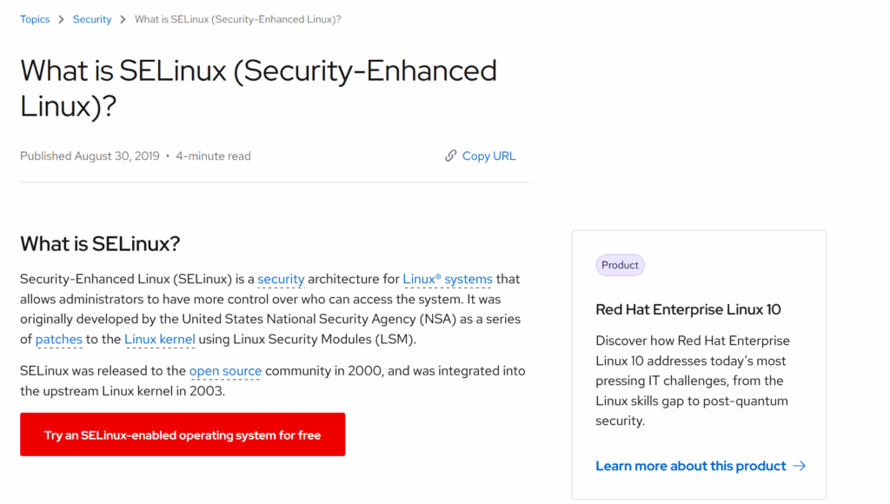Click the Published August 30, 2019 text

tap(90, 156)
